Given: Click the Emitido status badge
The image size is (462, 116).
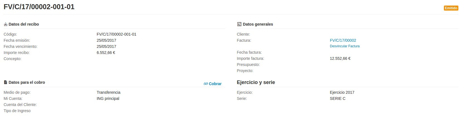Looking at the screenshot, I should tap(451, 8).
